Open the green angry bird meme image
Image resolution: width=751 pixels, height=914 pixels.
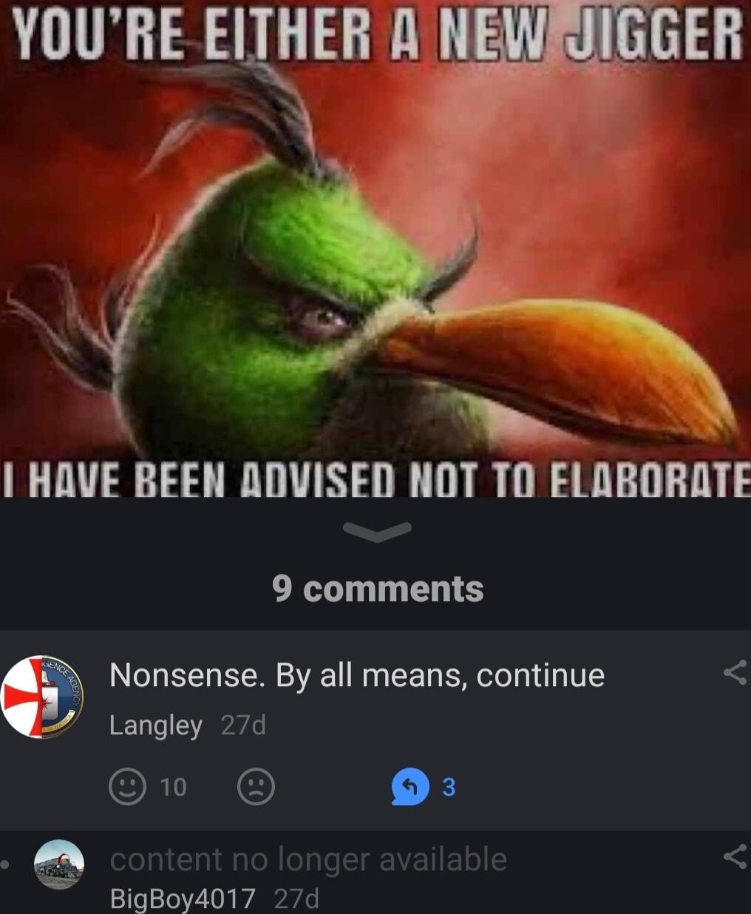tap(375, 248)
